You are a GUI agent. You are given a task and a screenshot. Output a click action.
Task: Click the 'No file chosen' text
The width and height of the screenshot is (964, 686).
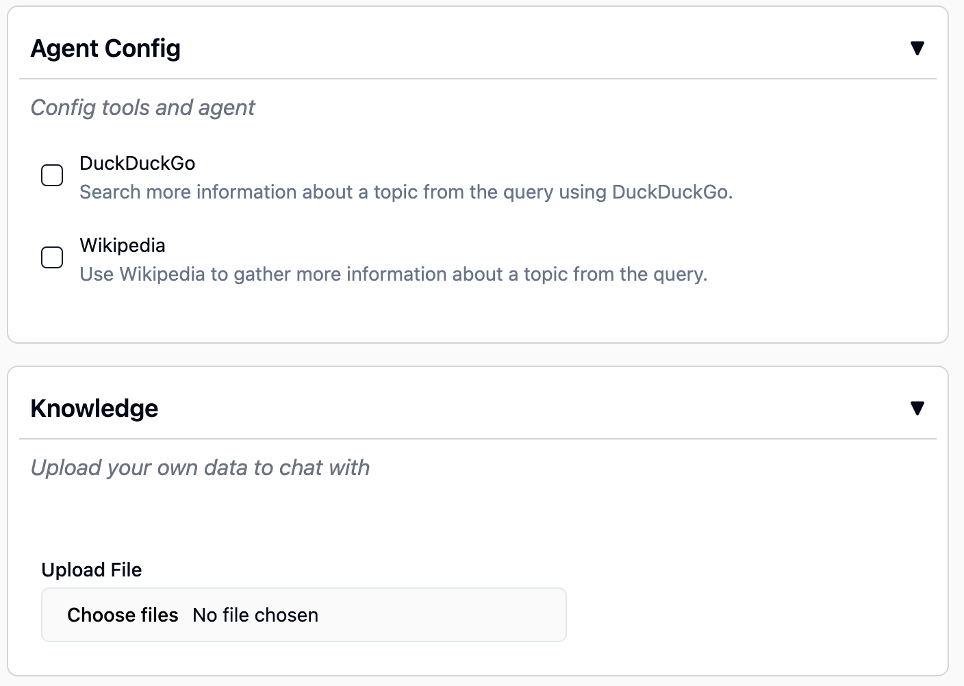click(255, 615)
